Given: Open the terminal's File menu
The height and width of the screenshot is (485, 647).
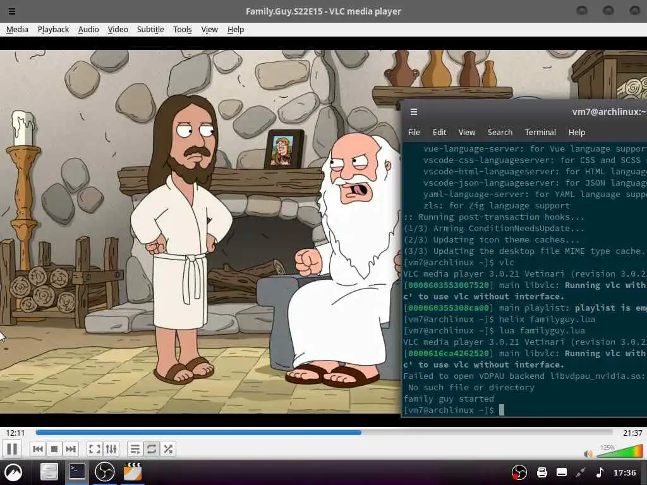Looking at the screenshot, I should tap(414, 133).
